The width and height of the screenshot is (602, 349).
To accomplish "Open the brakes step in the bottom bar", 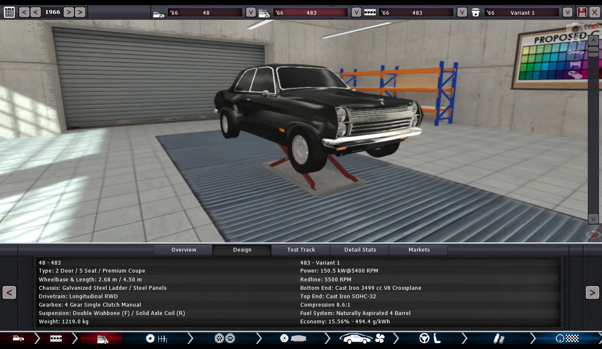I will (294, 339).
